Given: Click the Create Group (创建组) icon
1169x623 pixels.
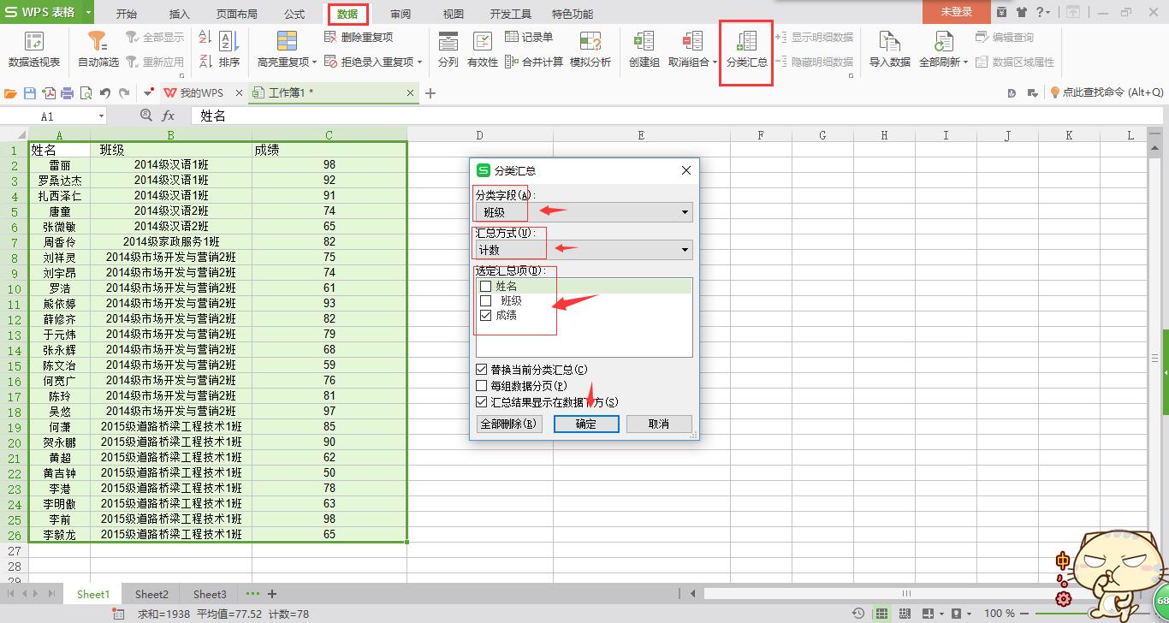Looking at the screenshot, I should [x=644, y=42].
